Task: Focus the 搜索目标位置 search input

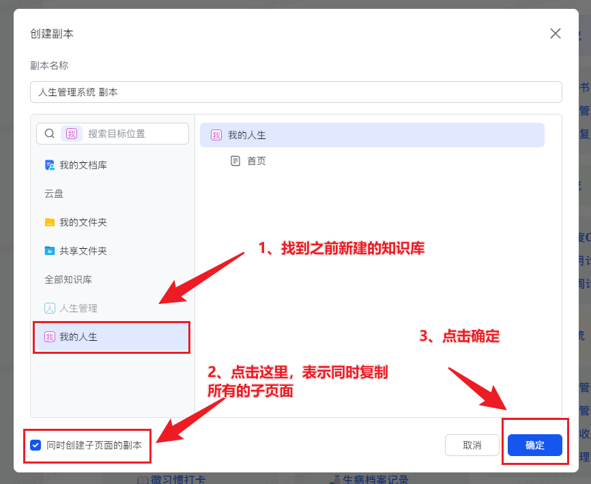Action: coord(133,134)
